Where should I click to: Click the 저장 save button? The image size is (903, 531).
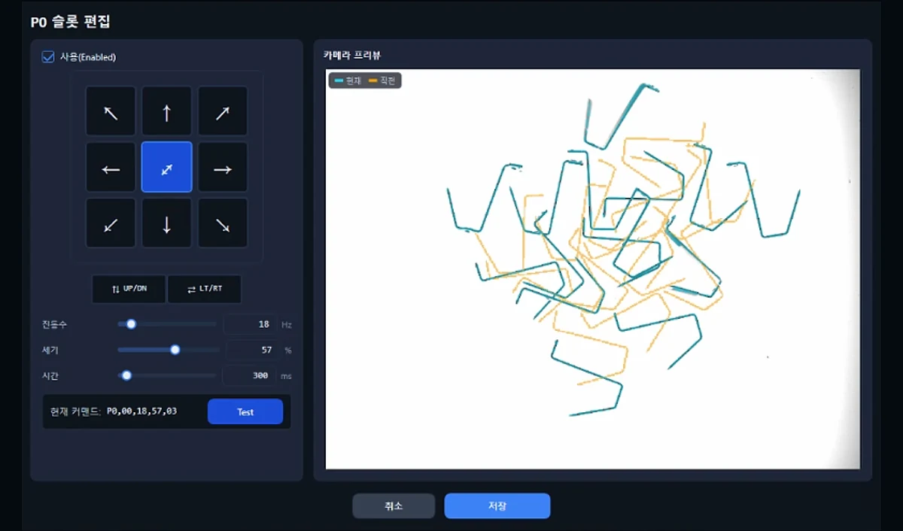497,506
